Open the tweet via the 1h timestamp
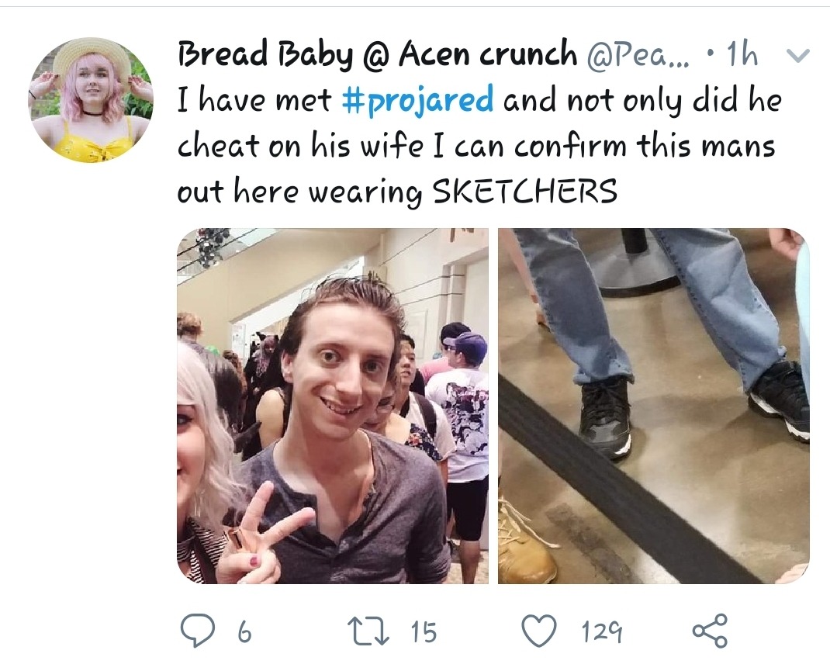The image size is (830, 671). coord(742,54)
